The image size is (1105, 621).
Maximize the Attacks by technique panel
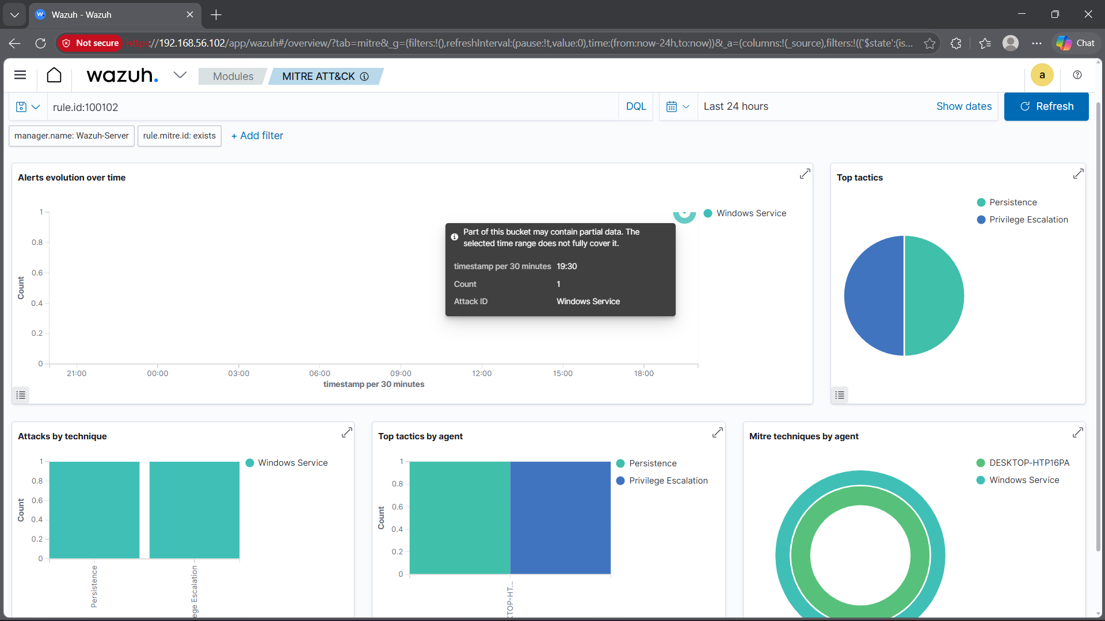(347, 432)
